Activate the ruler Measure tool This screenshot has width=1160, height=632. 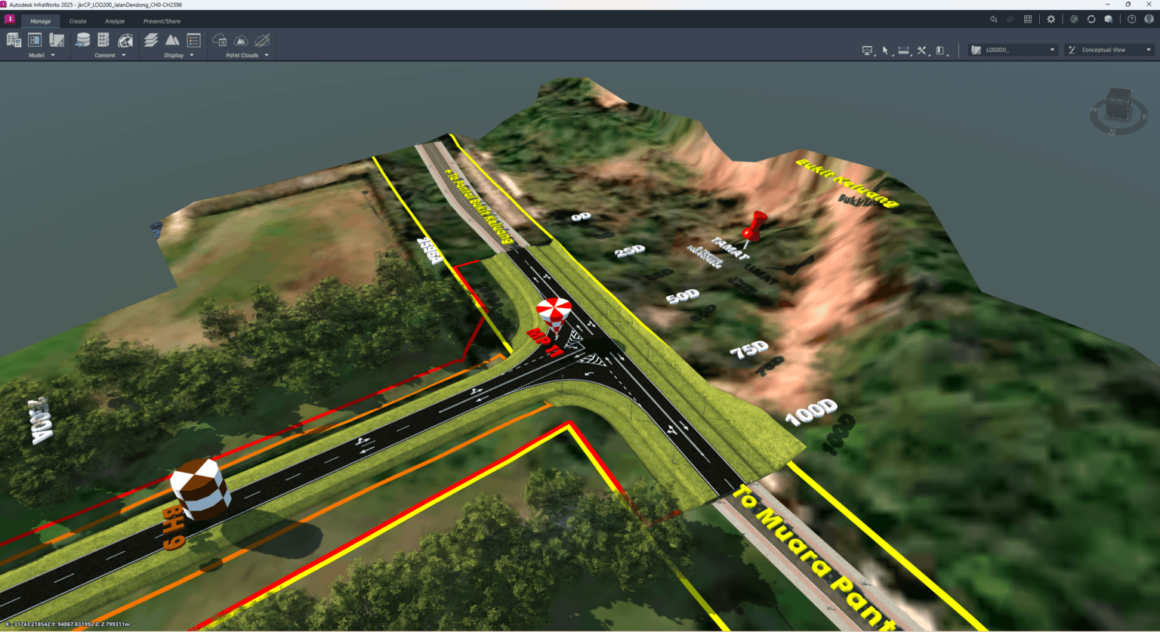coord(904,51)
